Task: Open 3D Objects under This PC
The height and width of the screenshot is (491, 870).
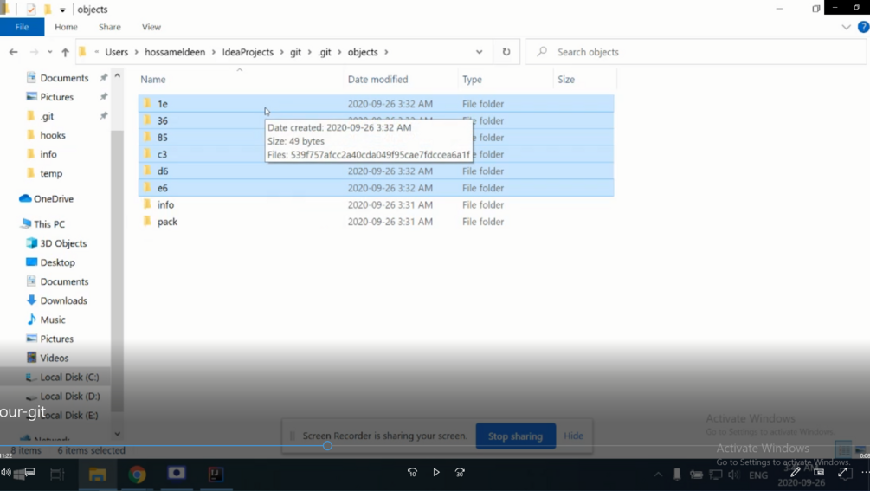Action: [63, 243]
